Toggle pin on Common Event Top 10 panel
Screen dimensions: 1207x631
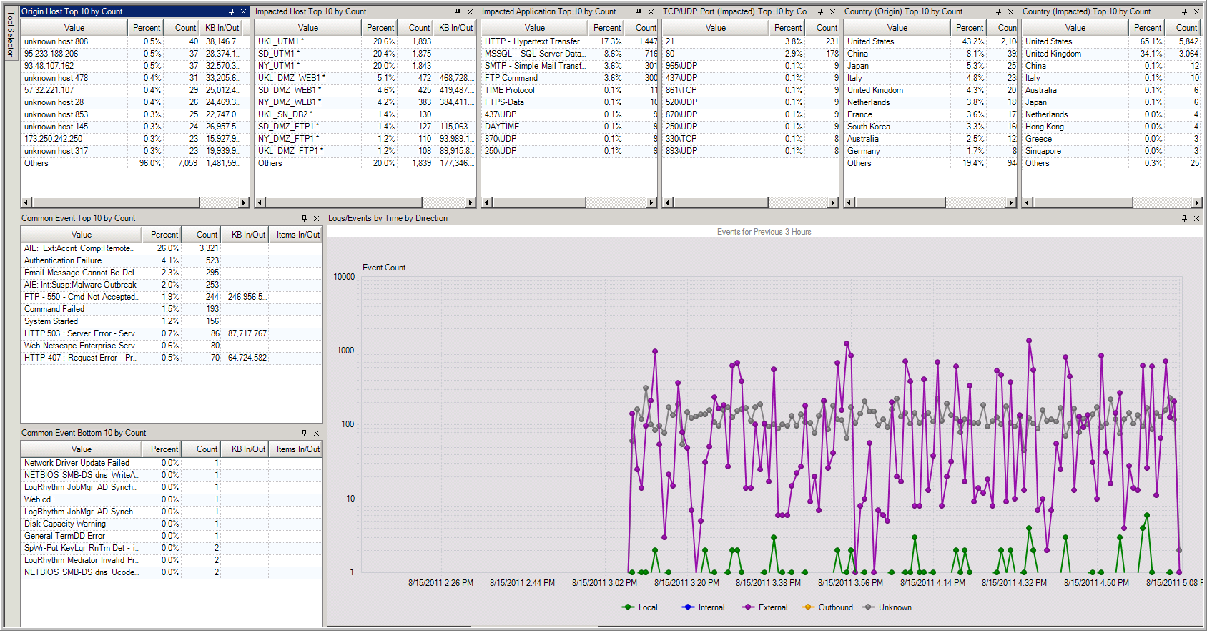click(304, 218)
